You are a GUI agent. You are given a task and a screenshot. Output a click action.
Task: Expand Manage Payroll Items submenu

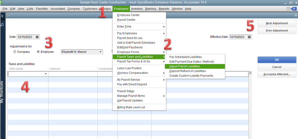[x=164, y=96]
